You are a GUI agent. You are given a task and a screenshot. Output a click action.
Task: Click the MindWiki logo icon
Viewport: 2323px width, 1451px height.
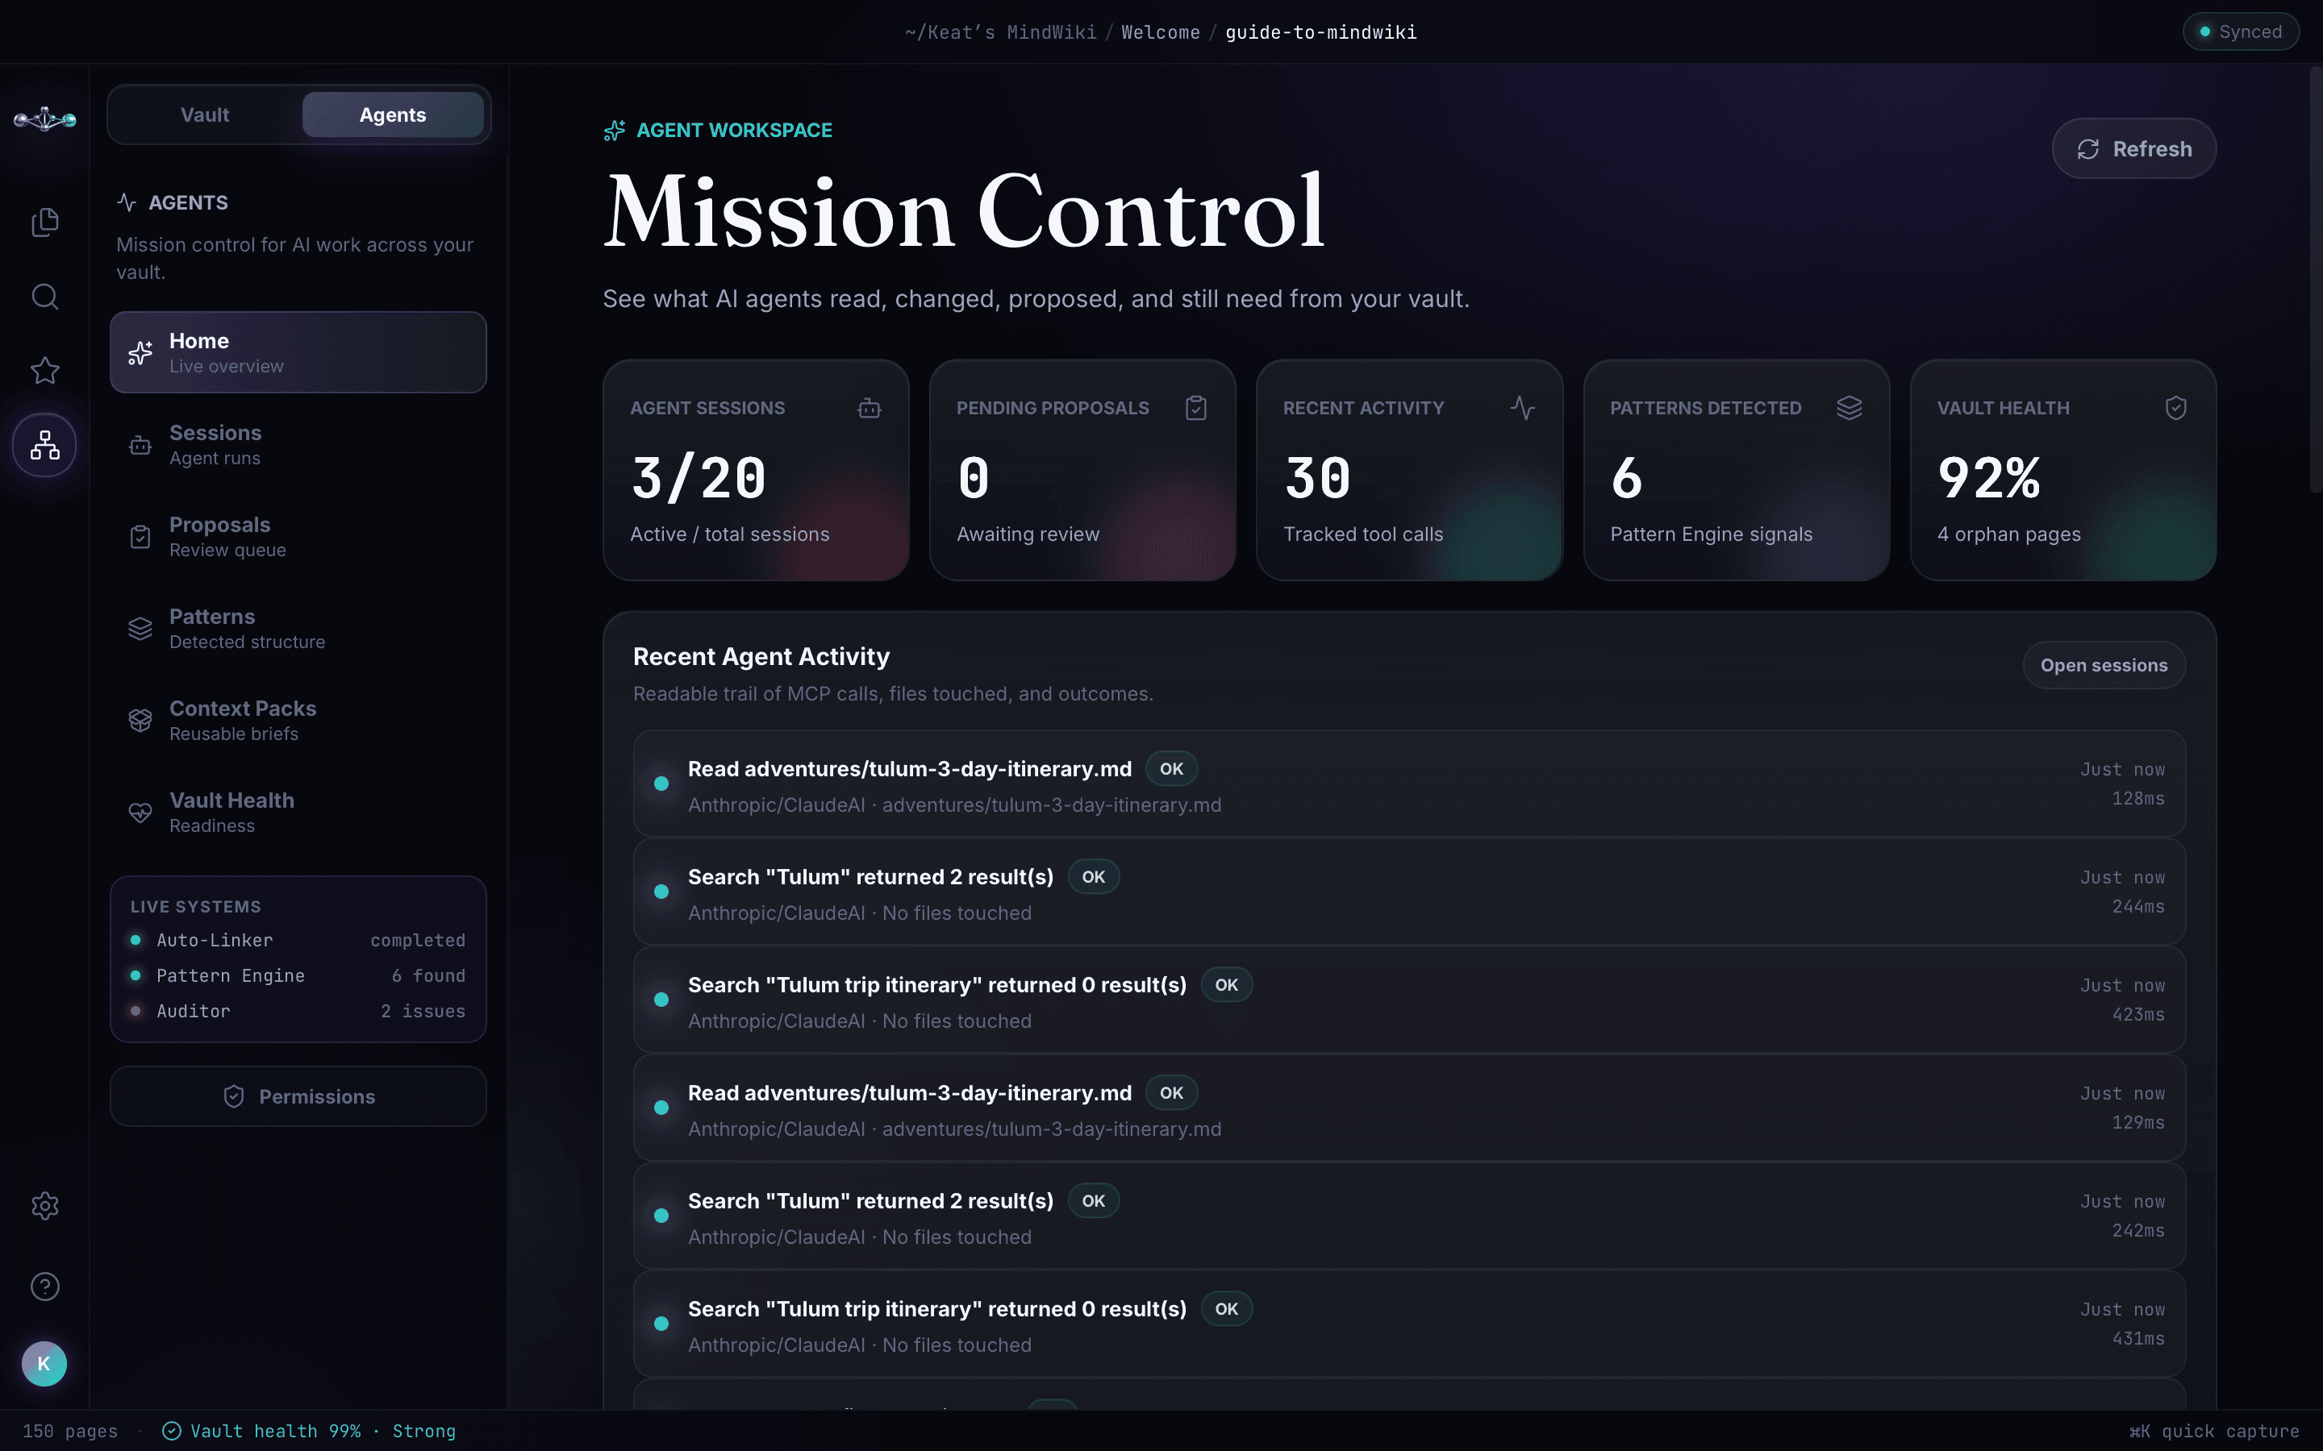[44, 119]
